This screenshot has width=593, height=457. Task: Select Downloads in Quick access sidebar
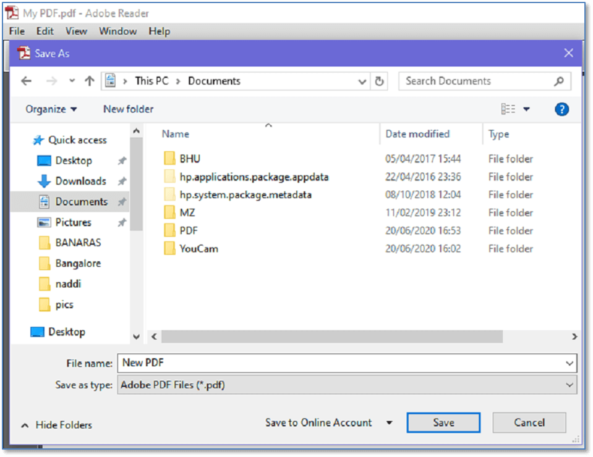click(80, 181)
